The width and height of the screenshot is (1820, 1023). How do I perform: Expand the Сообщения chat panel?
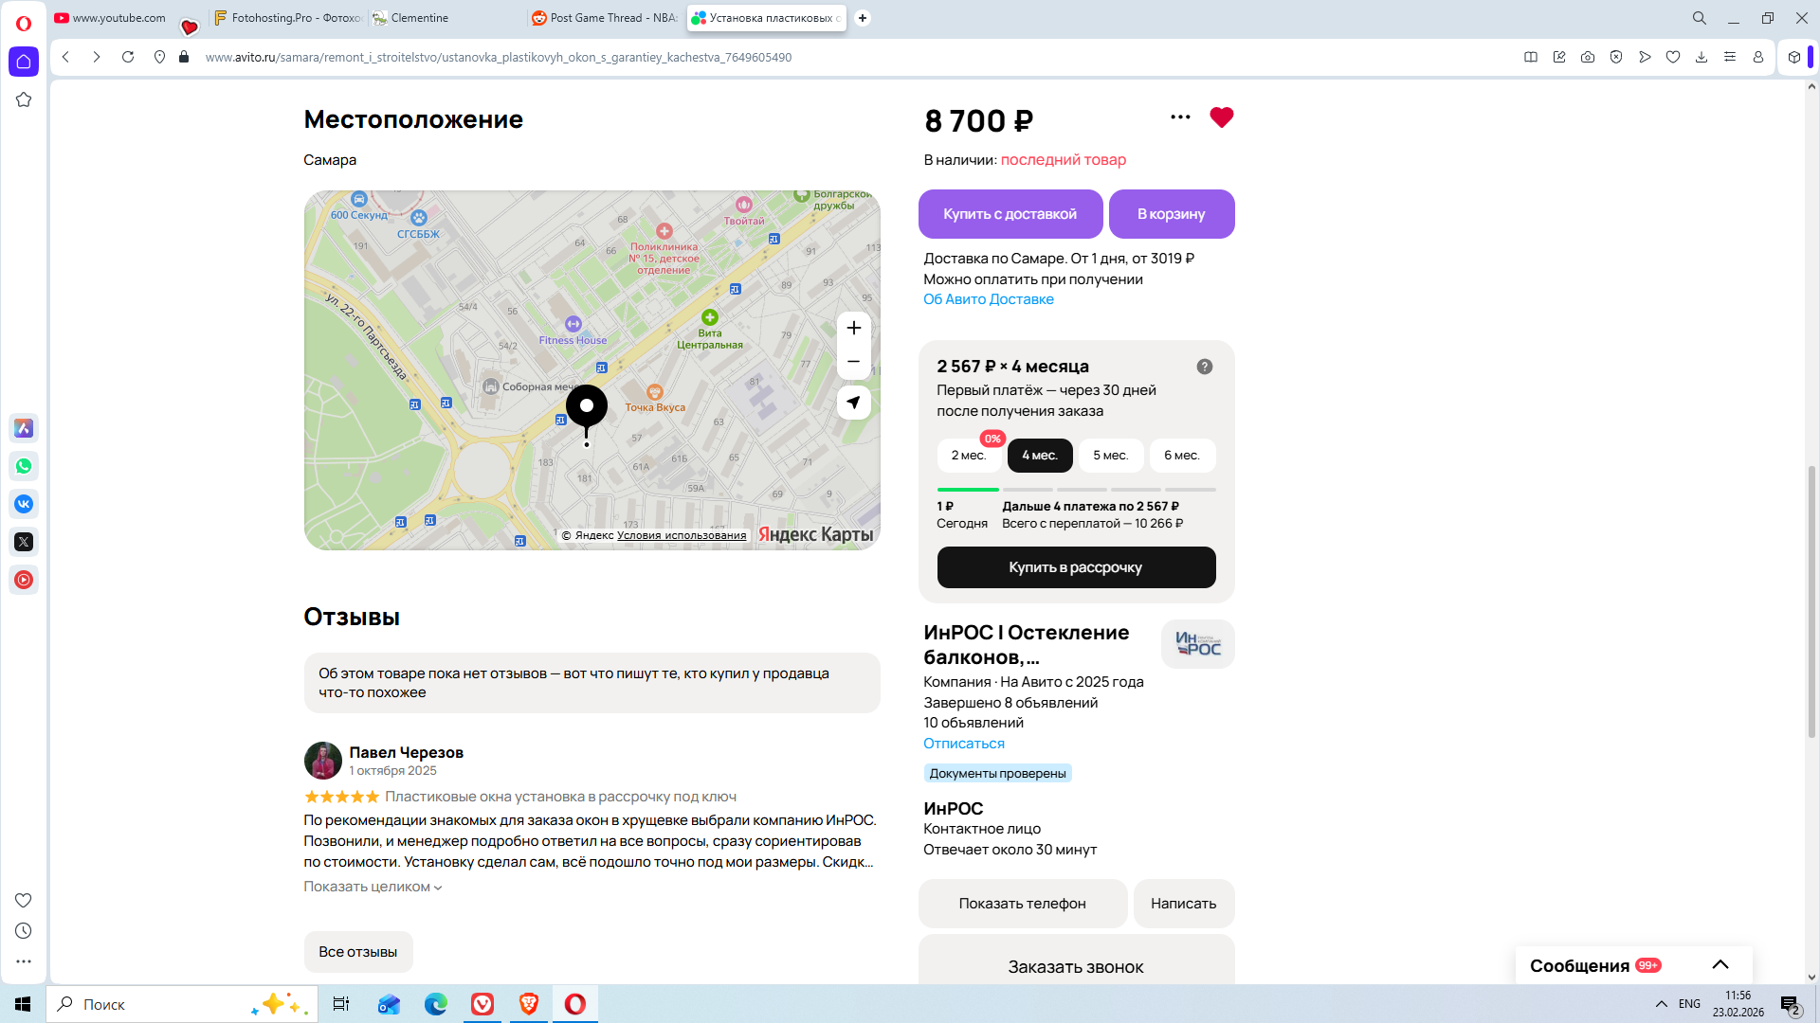click(1720, 965)
